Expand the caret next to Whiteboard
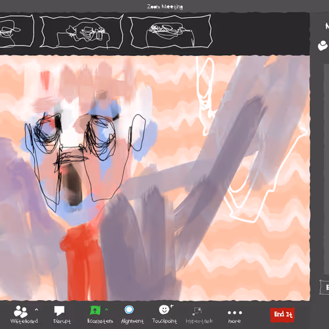This screenshot has width=329, height=329. point(36,309)
